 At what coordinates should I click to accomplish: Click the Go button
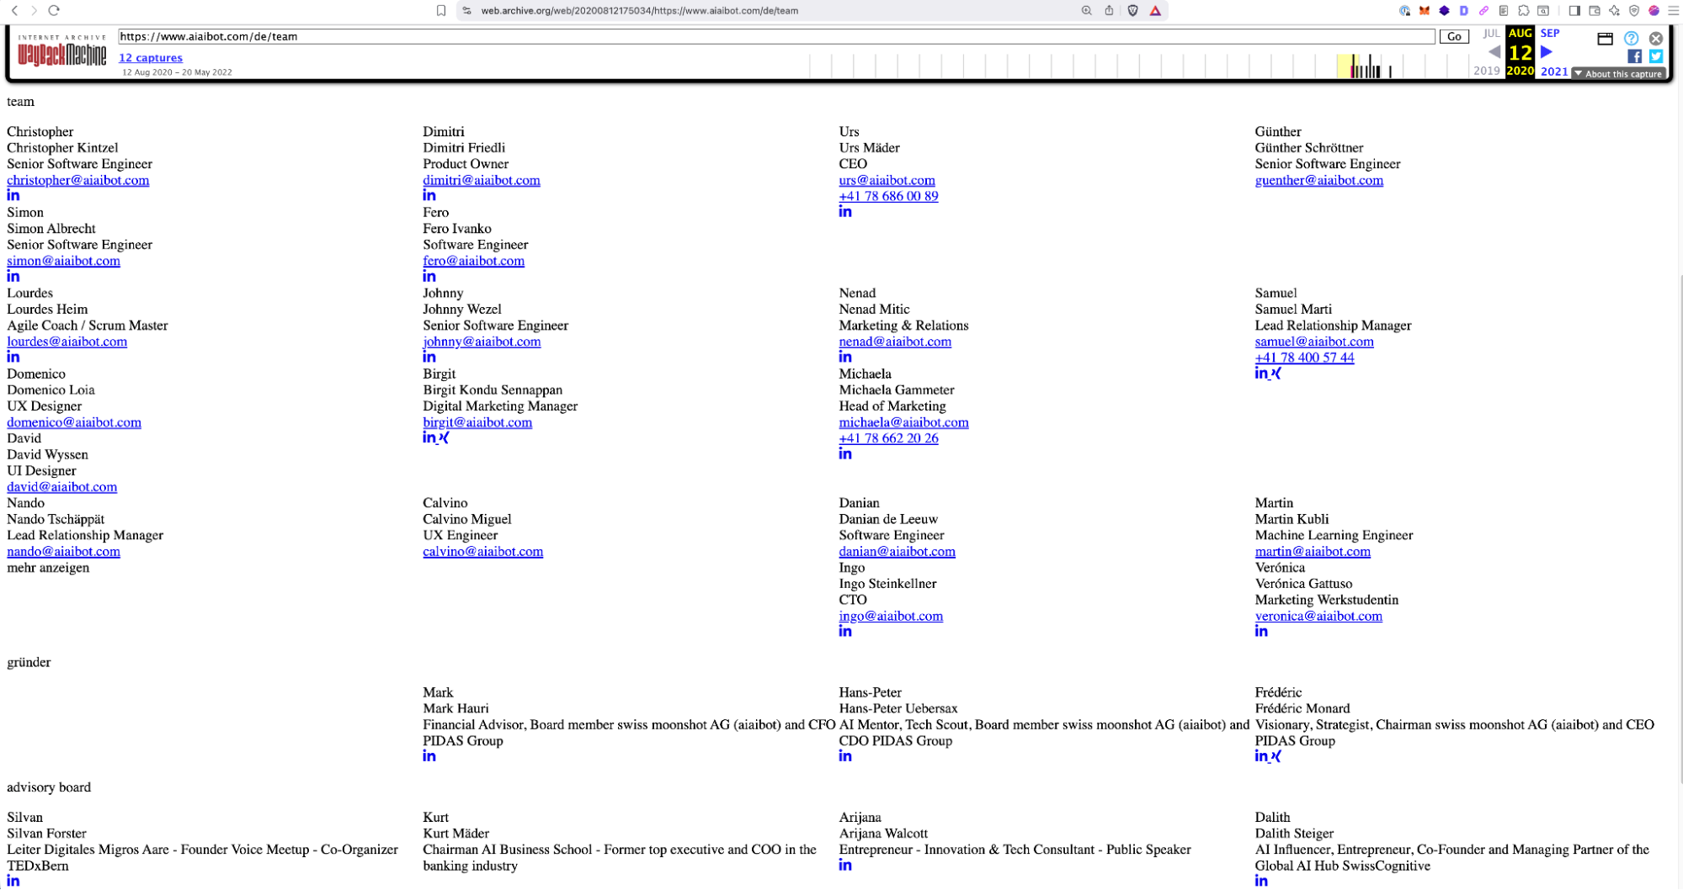[1454, 37]
